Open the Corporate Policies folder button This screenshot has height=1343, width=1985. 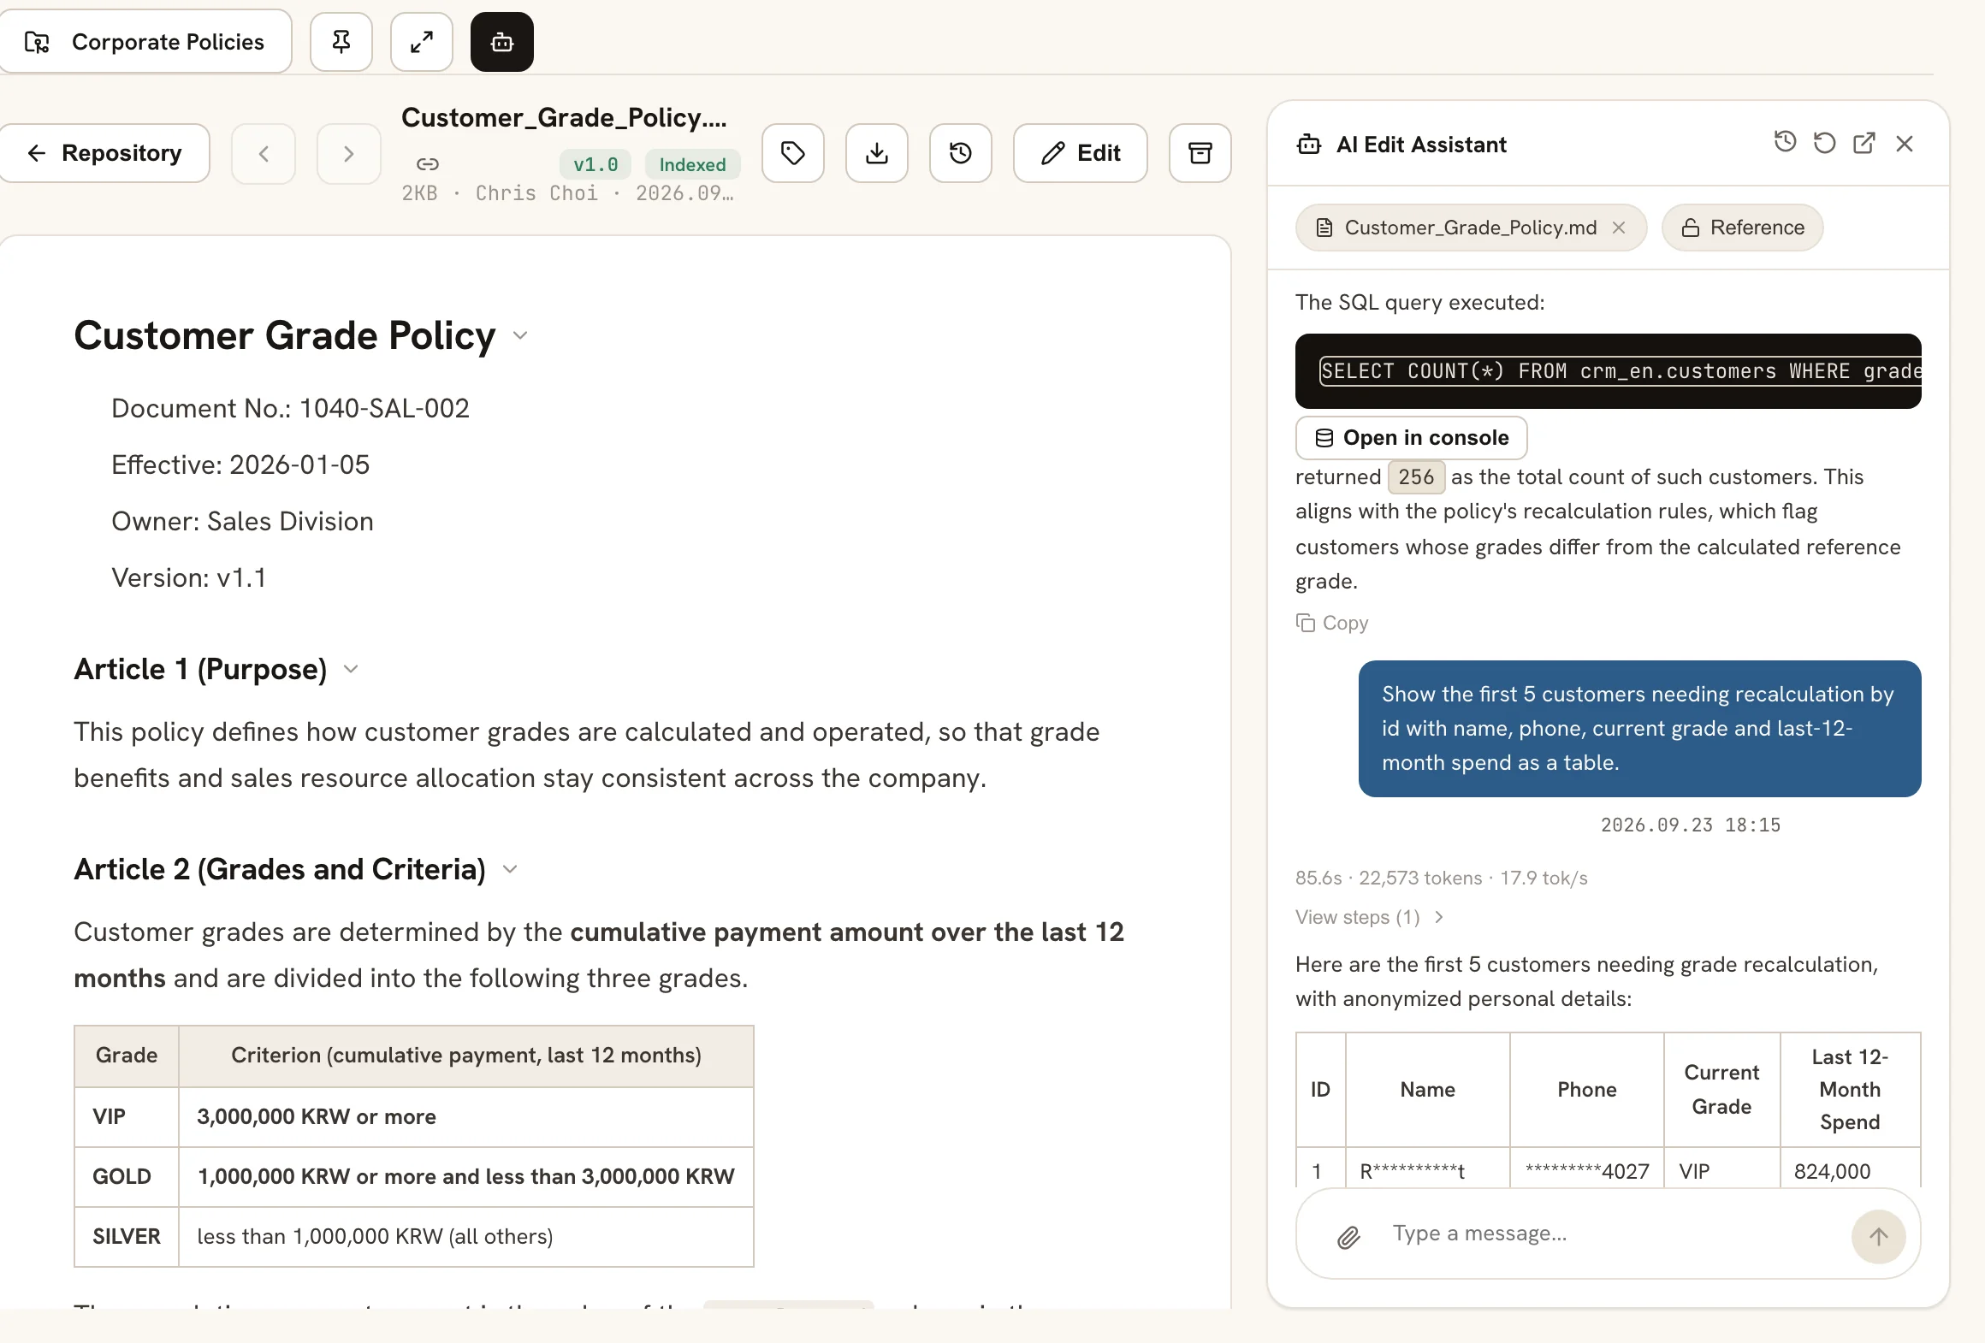pos(145,42)
